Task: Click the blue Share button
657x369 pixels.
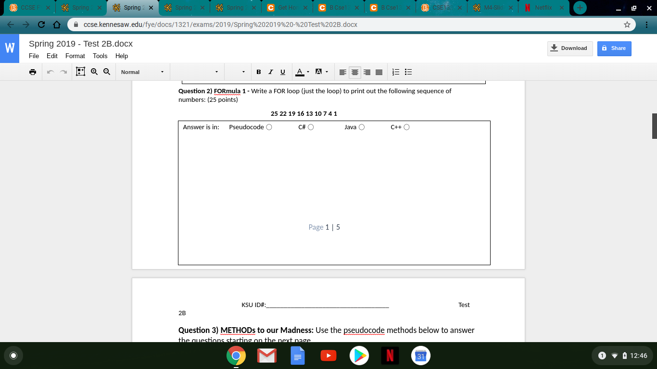Action: (614, 48)
